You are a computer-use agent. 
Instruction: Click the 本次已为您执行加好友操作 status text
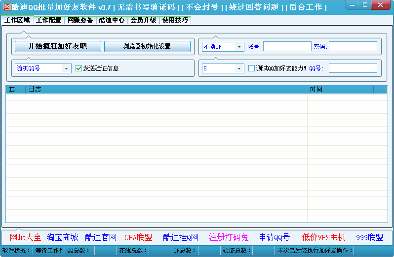click(315, 251)
